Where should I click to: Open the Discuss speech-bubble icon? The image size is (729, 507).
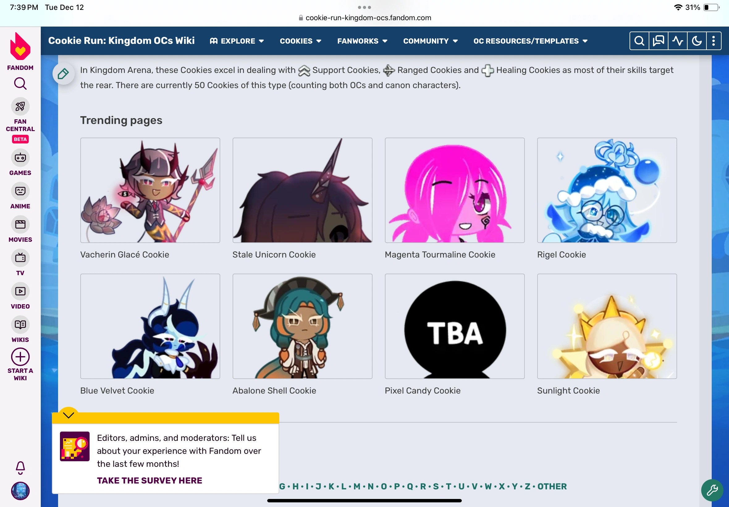tap(659, 41)
